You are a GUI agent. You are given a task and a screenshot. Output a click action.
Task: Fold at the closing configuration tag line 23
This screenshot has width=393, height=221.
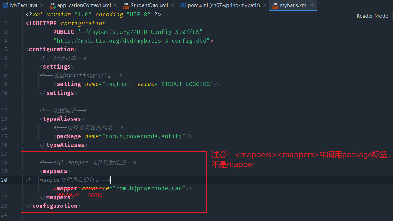pyautogui.click(x=22, y=206)
